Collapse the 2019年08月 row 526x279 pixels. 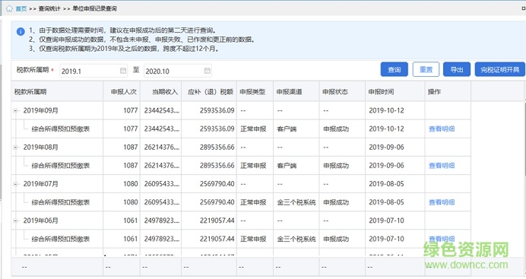(x=15, y=147)
